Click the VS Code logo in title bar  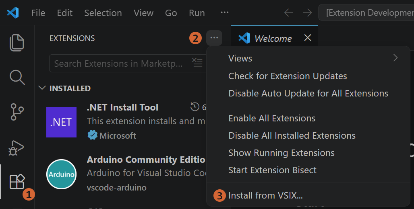pos(12,12)
